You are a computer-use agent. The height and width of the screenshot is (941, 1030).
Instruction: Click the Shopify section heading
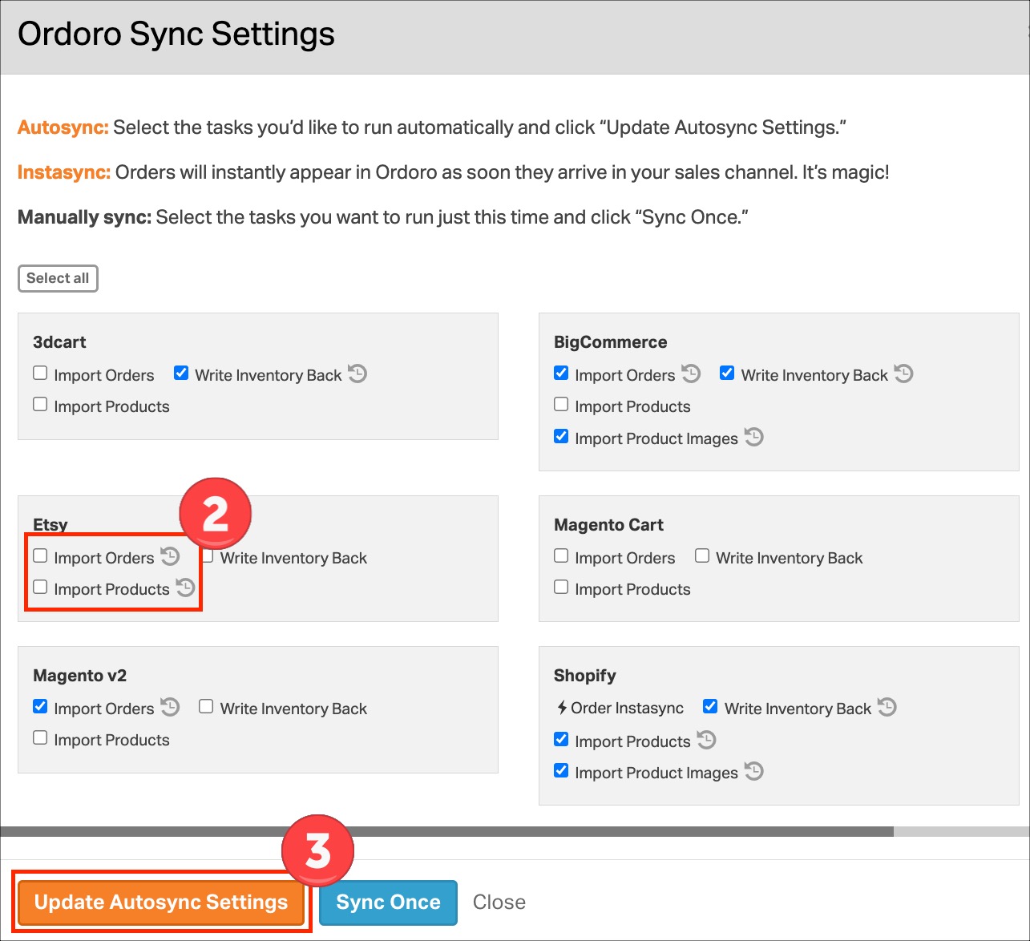(585, 676)
